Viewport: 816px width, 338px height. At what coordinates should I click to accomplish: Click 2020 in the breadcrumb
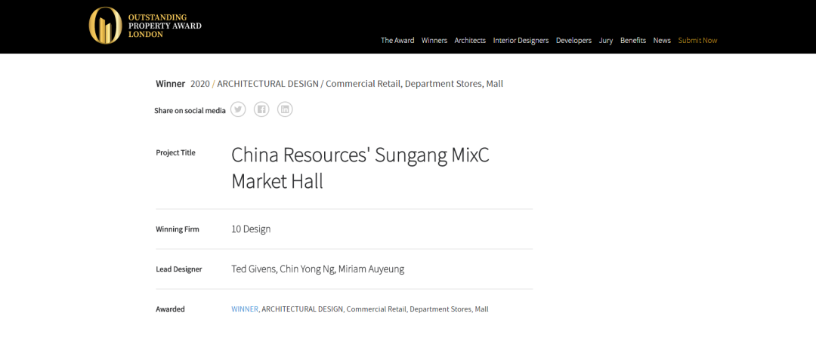(x=200, y=84)
